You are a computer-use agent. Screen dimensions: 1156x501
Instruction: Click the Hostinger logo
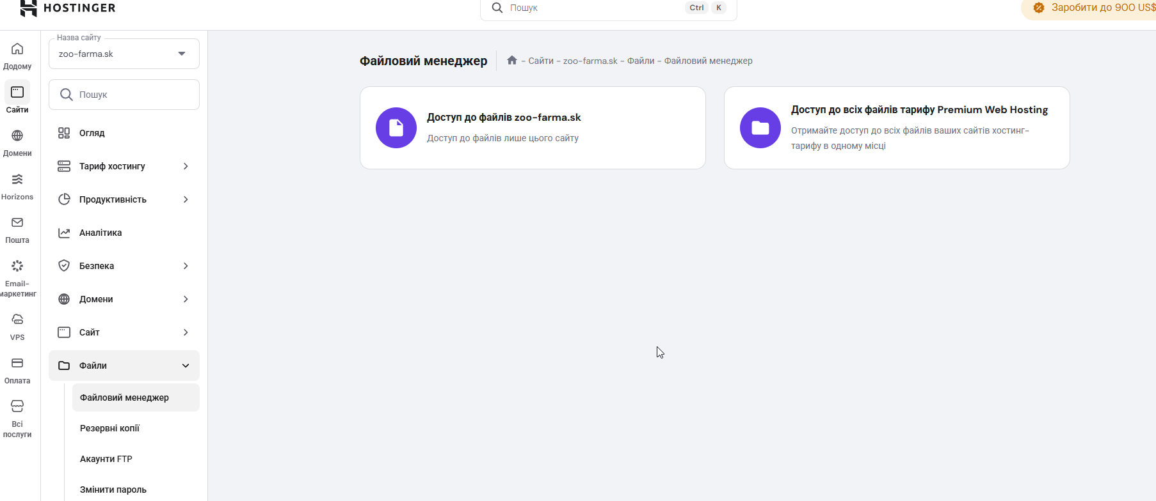pos(68,8)
